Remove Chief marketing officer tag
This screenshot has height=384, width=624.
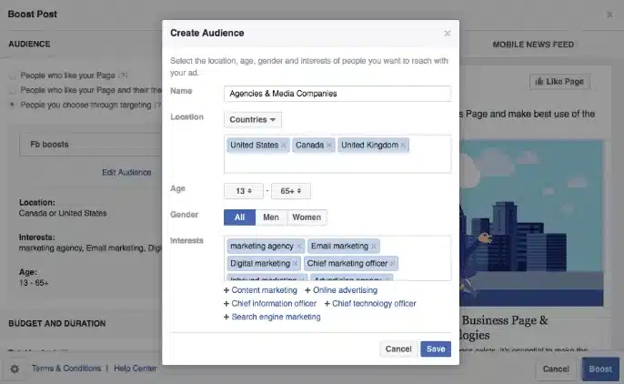click(394, 264)
